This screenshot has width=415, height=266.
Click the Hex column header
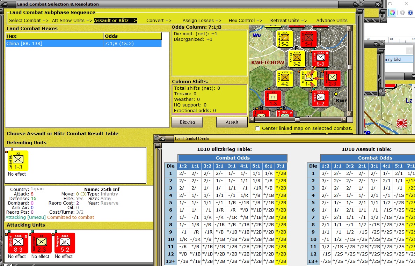(x=54, y=36)
